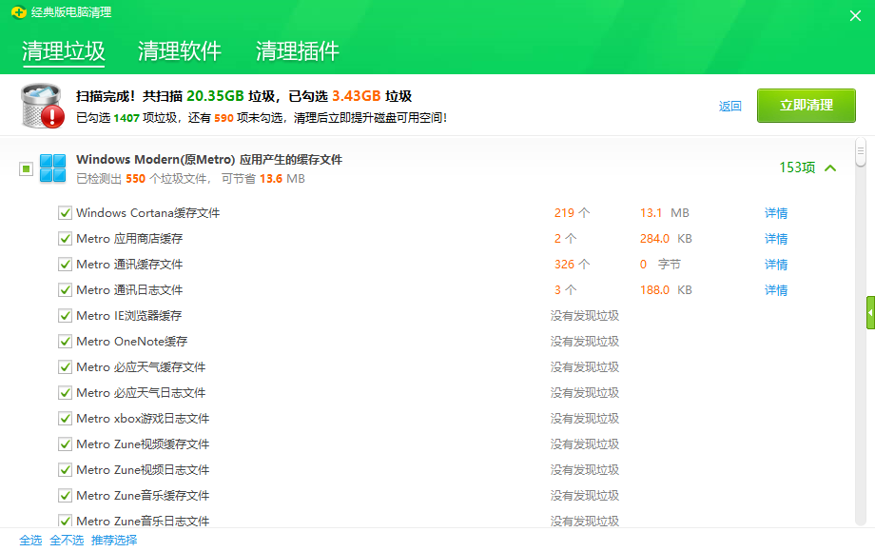Toggle the Metro OneNote缓存 checkbox

tap(65, 341)
